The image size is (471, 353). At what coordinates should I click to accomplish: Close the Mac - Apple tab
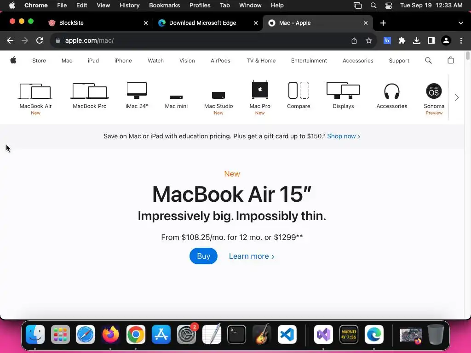(366, 23)
